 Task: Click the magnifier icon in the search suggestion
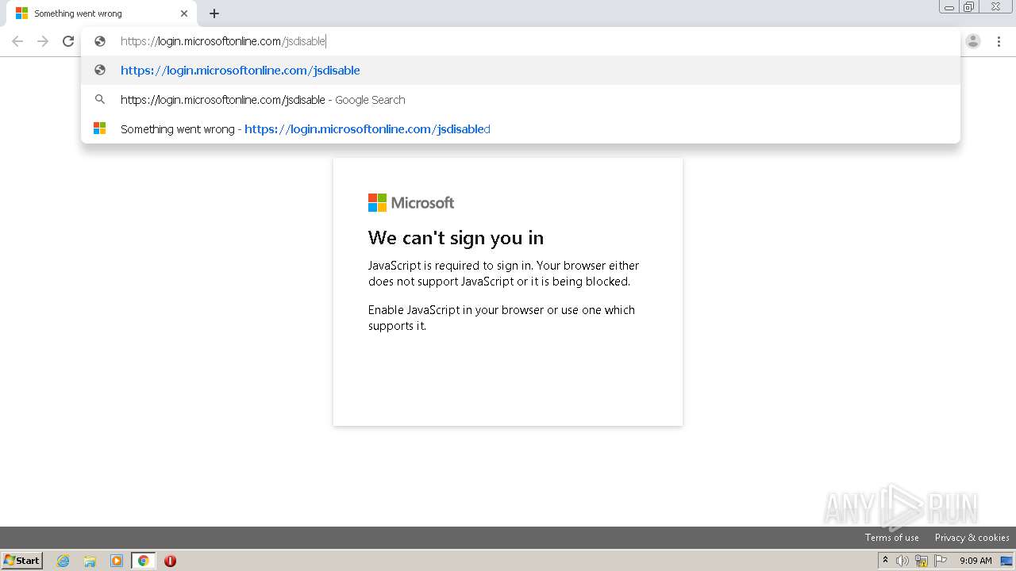pos(100,100)
